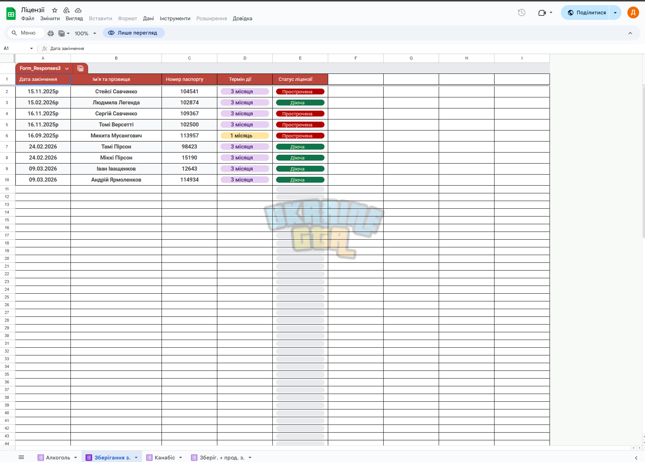645x462 pixels.
Task: Click the Статус ліцензії header cell
Action: pyautogui.click(x=300, y=79)
